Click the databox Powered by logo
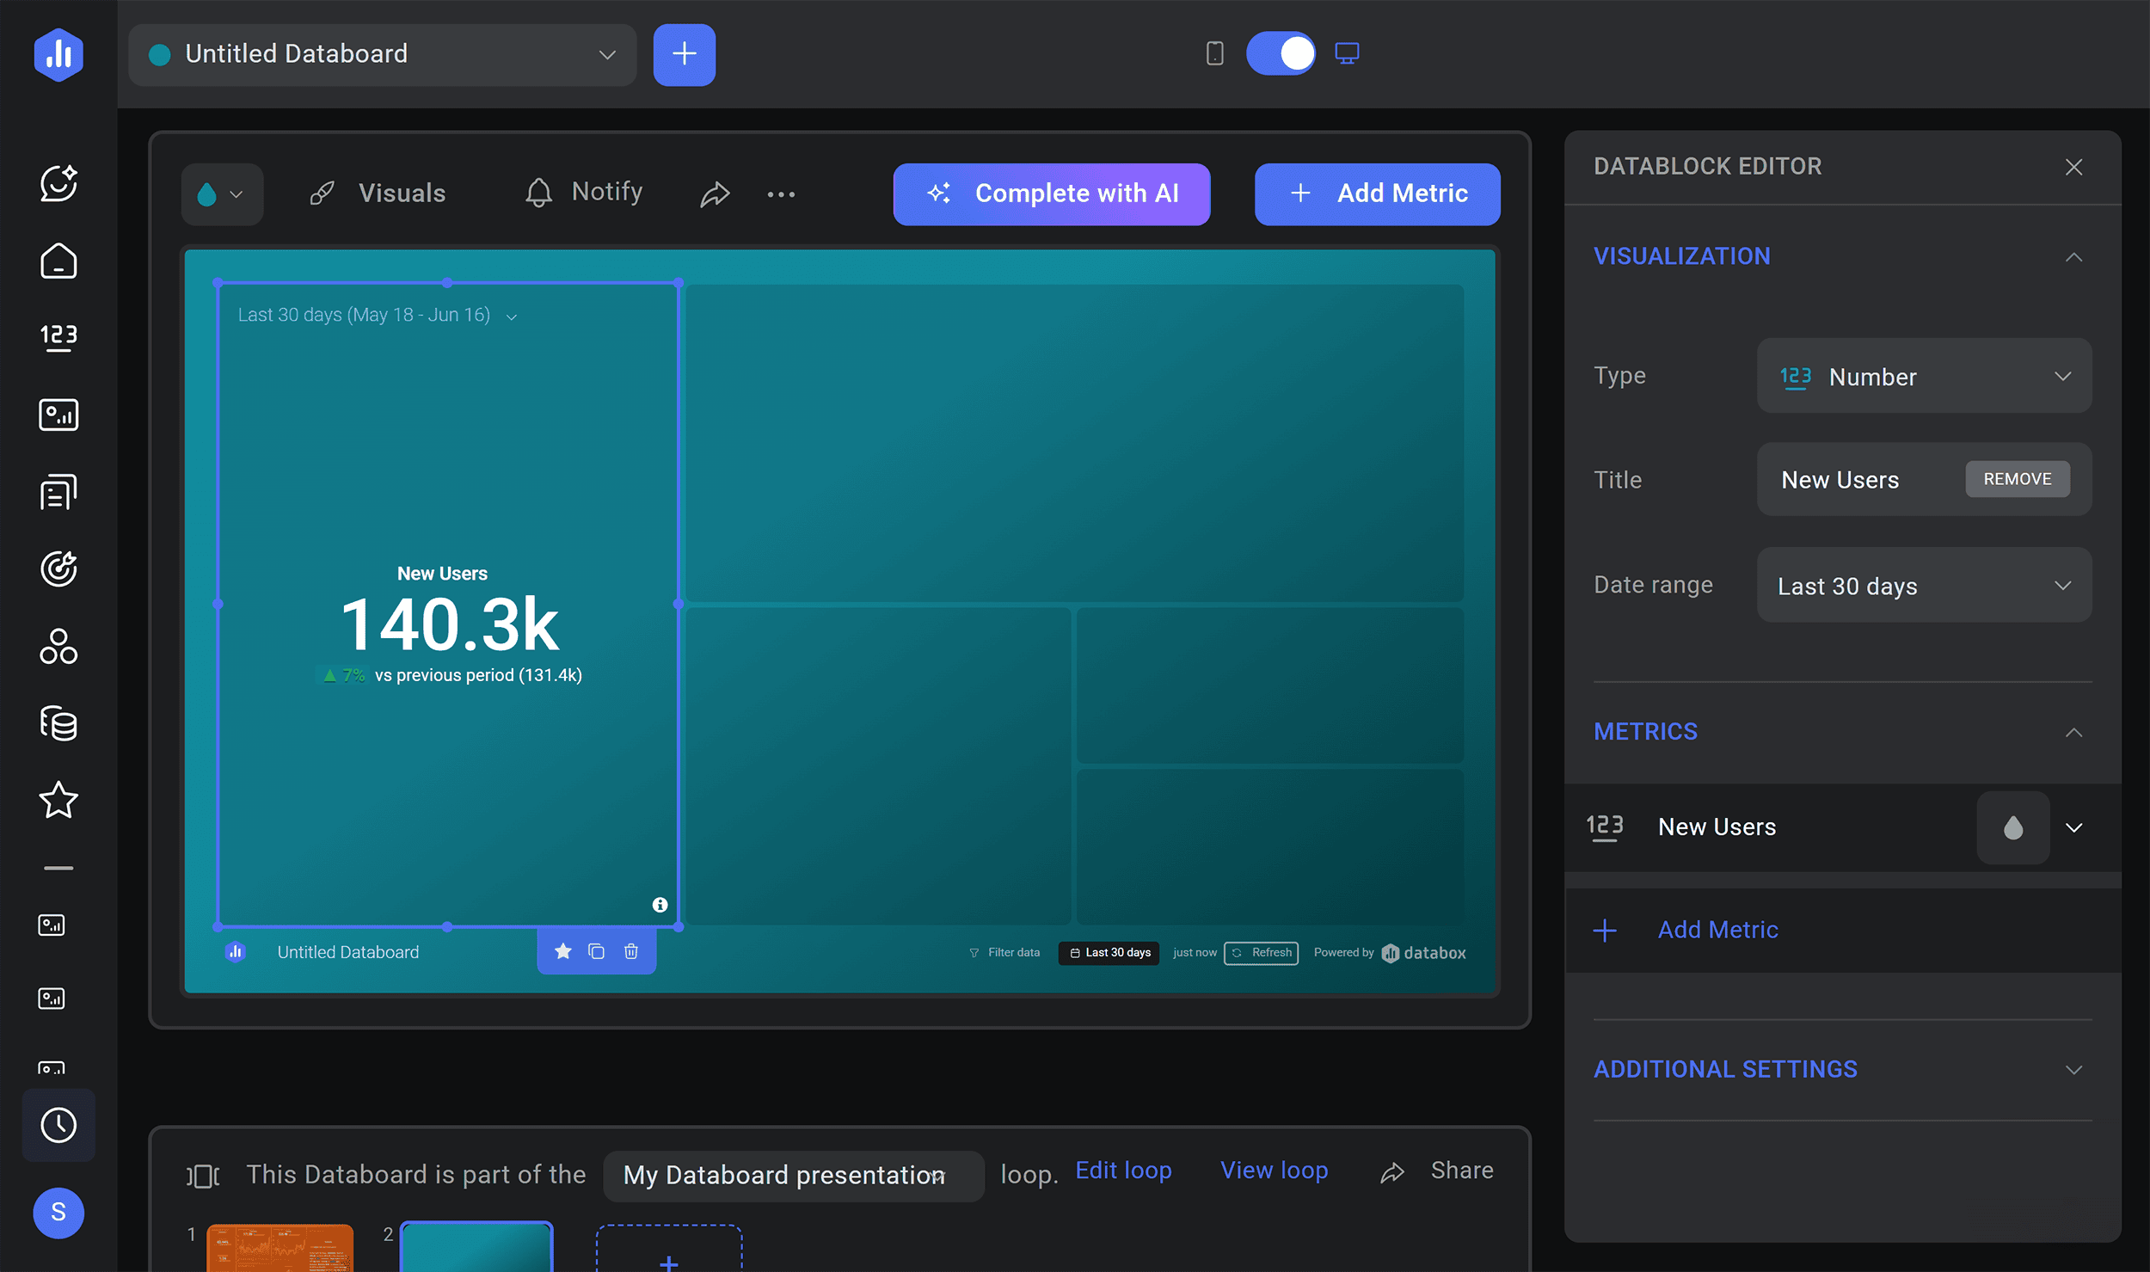 coord(1422,953)
